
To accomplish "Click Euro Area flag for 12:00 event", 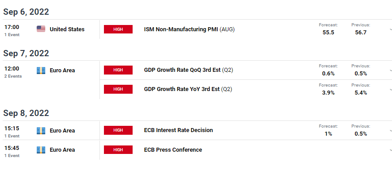I will click(x=41, y=70).
